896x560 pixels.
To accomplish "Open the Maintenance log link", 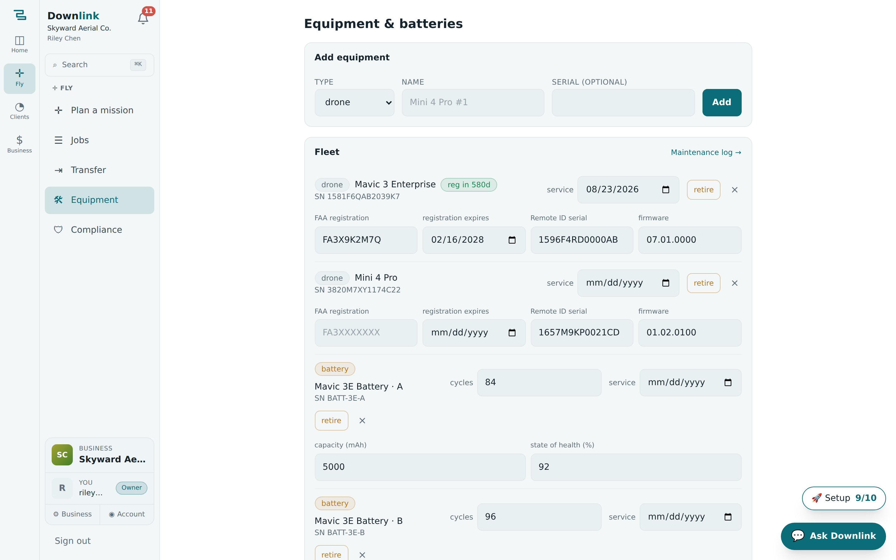I will pos(706,152).
